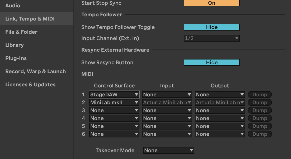The image size is (291, 159).
Task: Open the Output dropdown for row 5
Action: pos(220,126)
